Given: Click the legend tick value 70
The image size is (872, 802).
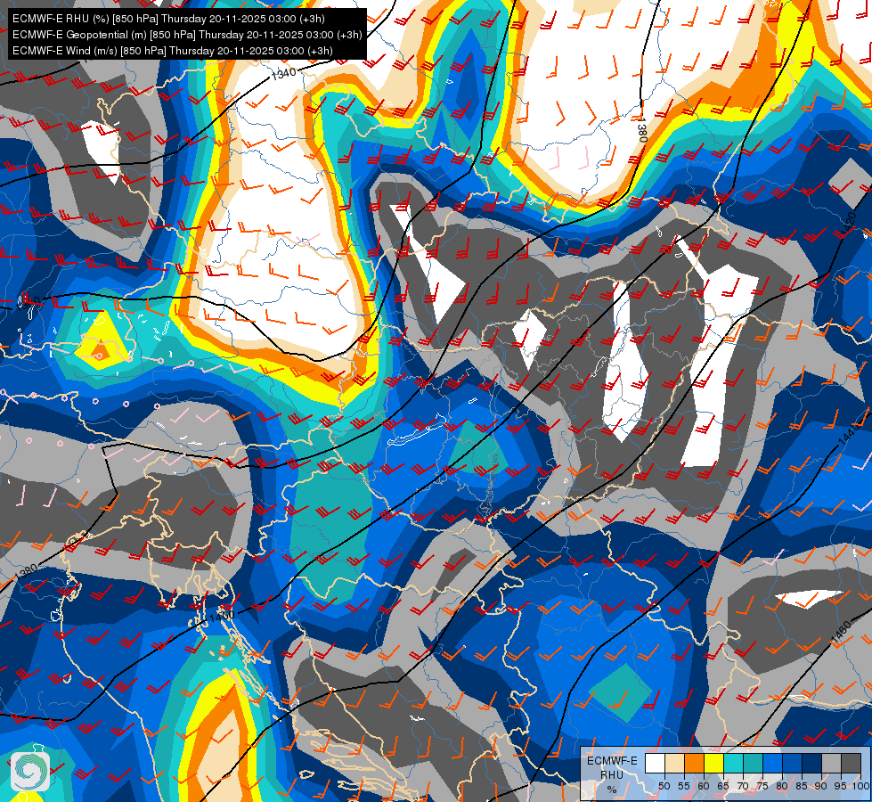Looking at the screenshot, I should point(743,787).
